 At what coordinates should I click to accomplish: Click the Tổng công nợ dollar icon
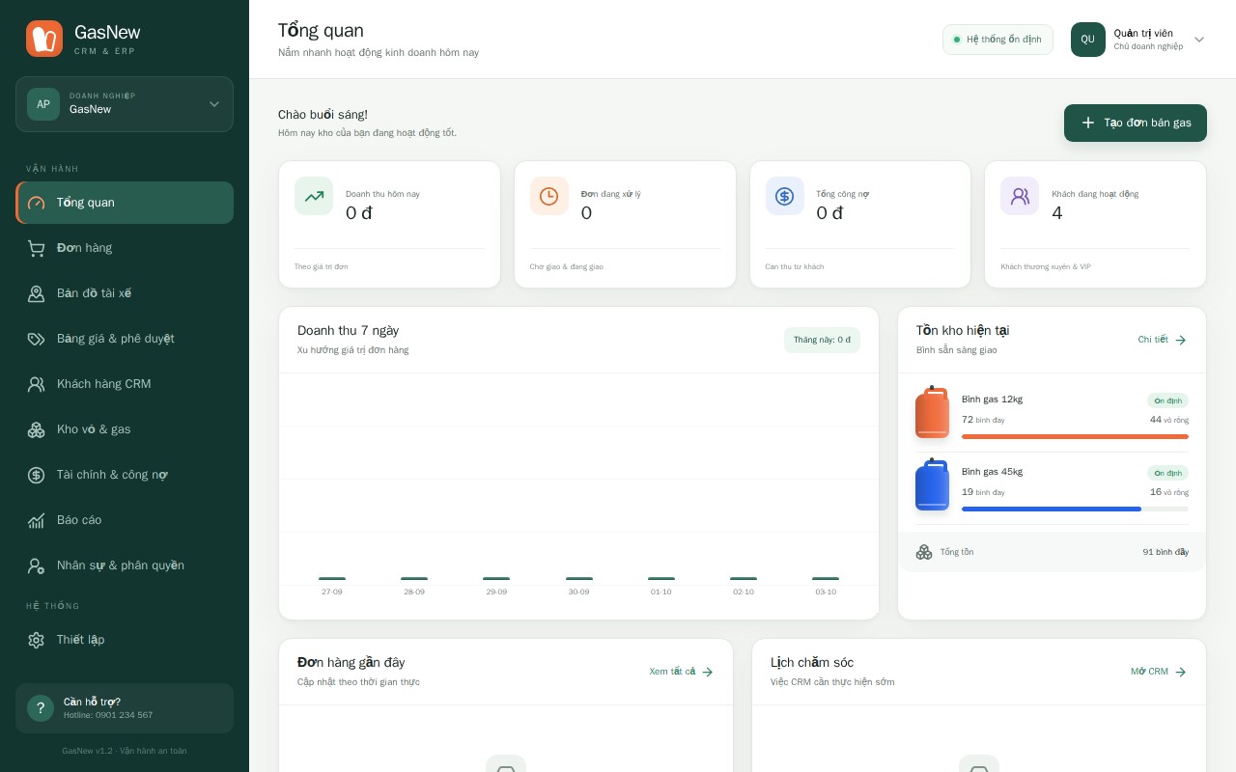click(785, 196)
